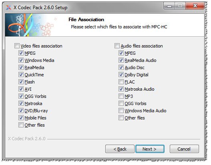
Task: Go to the Next setup page
Action: click(x=150, y=149)
